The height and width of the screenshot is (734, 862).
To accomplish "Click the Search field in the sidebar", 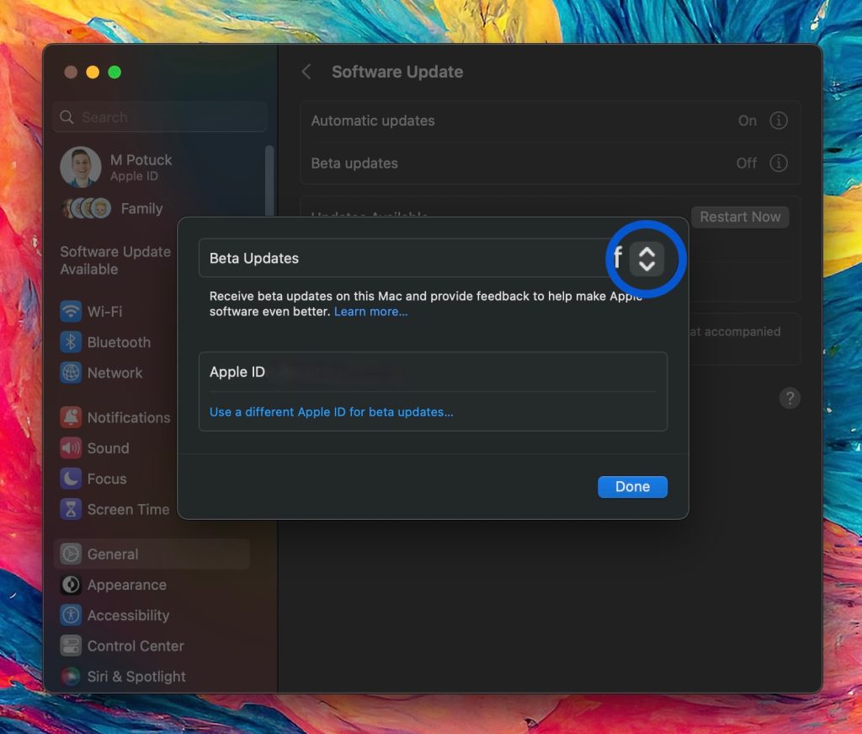I will tap(159, 116).
